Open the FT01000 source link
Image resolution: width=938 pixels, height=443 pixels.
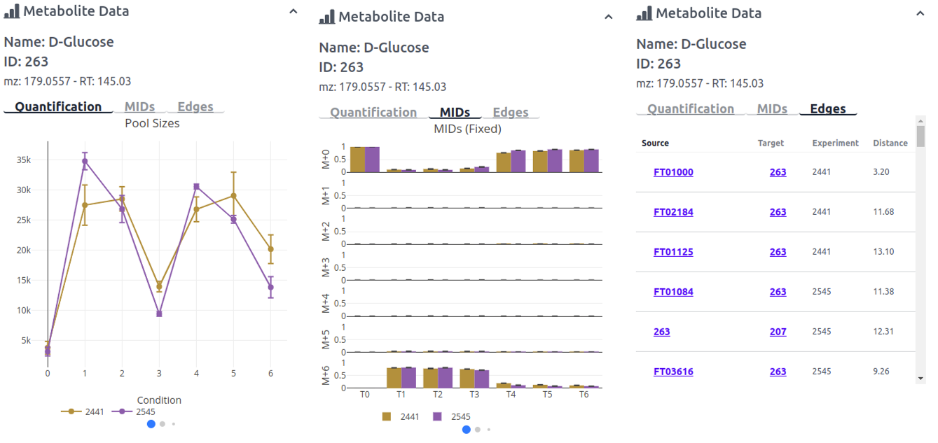(x=673, y=171)
